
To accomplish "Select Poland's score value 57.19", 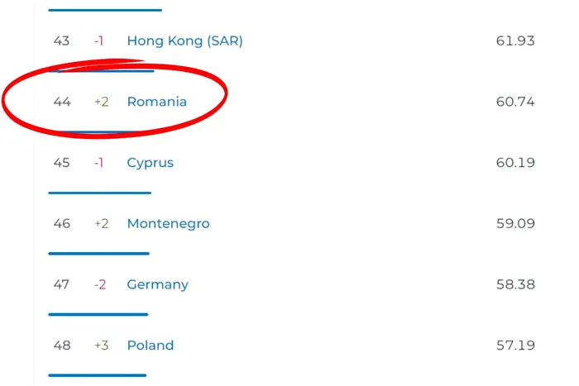I will tap(515, 345).
